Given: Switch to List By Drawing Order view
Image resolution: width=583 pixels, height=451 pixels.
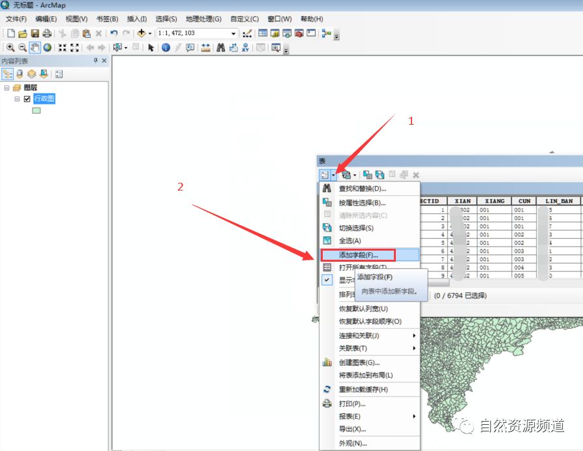Looking at the screenshot, I should (x=7, y=74).
